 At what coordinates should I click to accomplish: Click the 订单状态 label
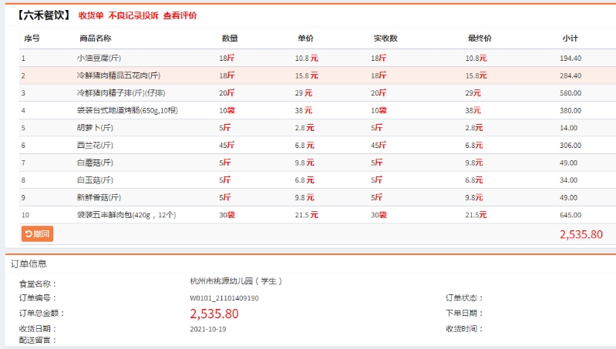click(464, 298)
